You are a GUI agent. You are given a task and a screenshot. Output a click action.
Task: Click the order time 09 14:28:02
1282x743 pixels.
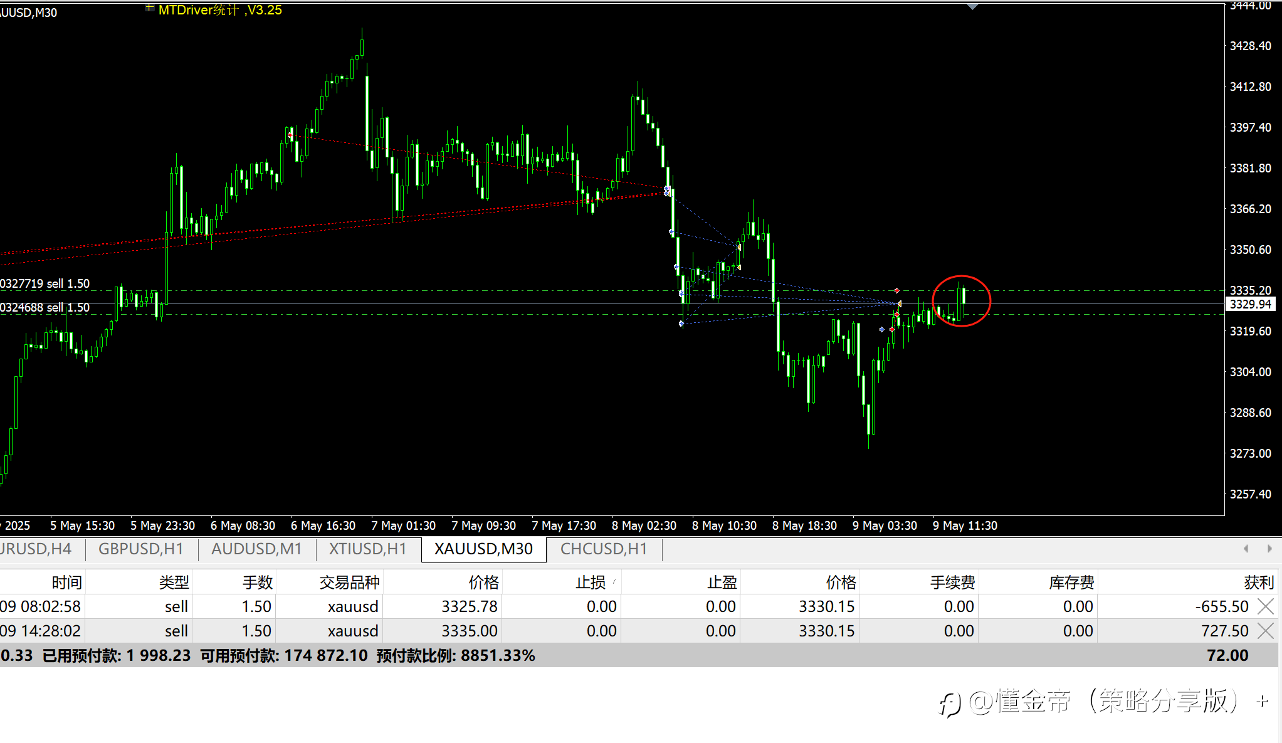pyautogui.click(x=41, y=631)
